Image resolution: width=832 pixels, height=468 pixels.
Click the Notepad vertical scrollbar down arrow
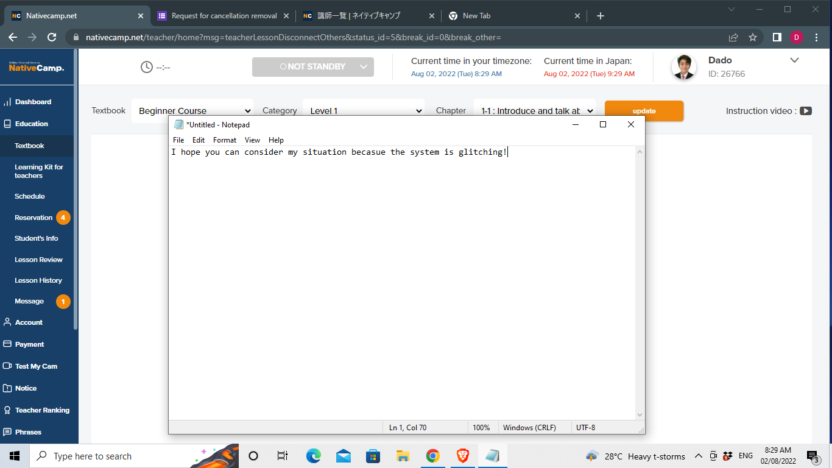(x=640, y=414)
